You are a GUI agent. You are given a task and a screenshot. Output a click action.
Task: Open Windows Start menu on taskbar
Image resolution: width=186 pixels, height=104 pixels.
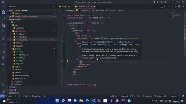pos(57,101)
